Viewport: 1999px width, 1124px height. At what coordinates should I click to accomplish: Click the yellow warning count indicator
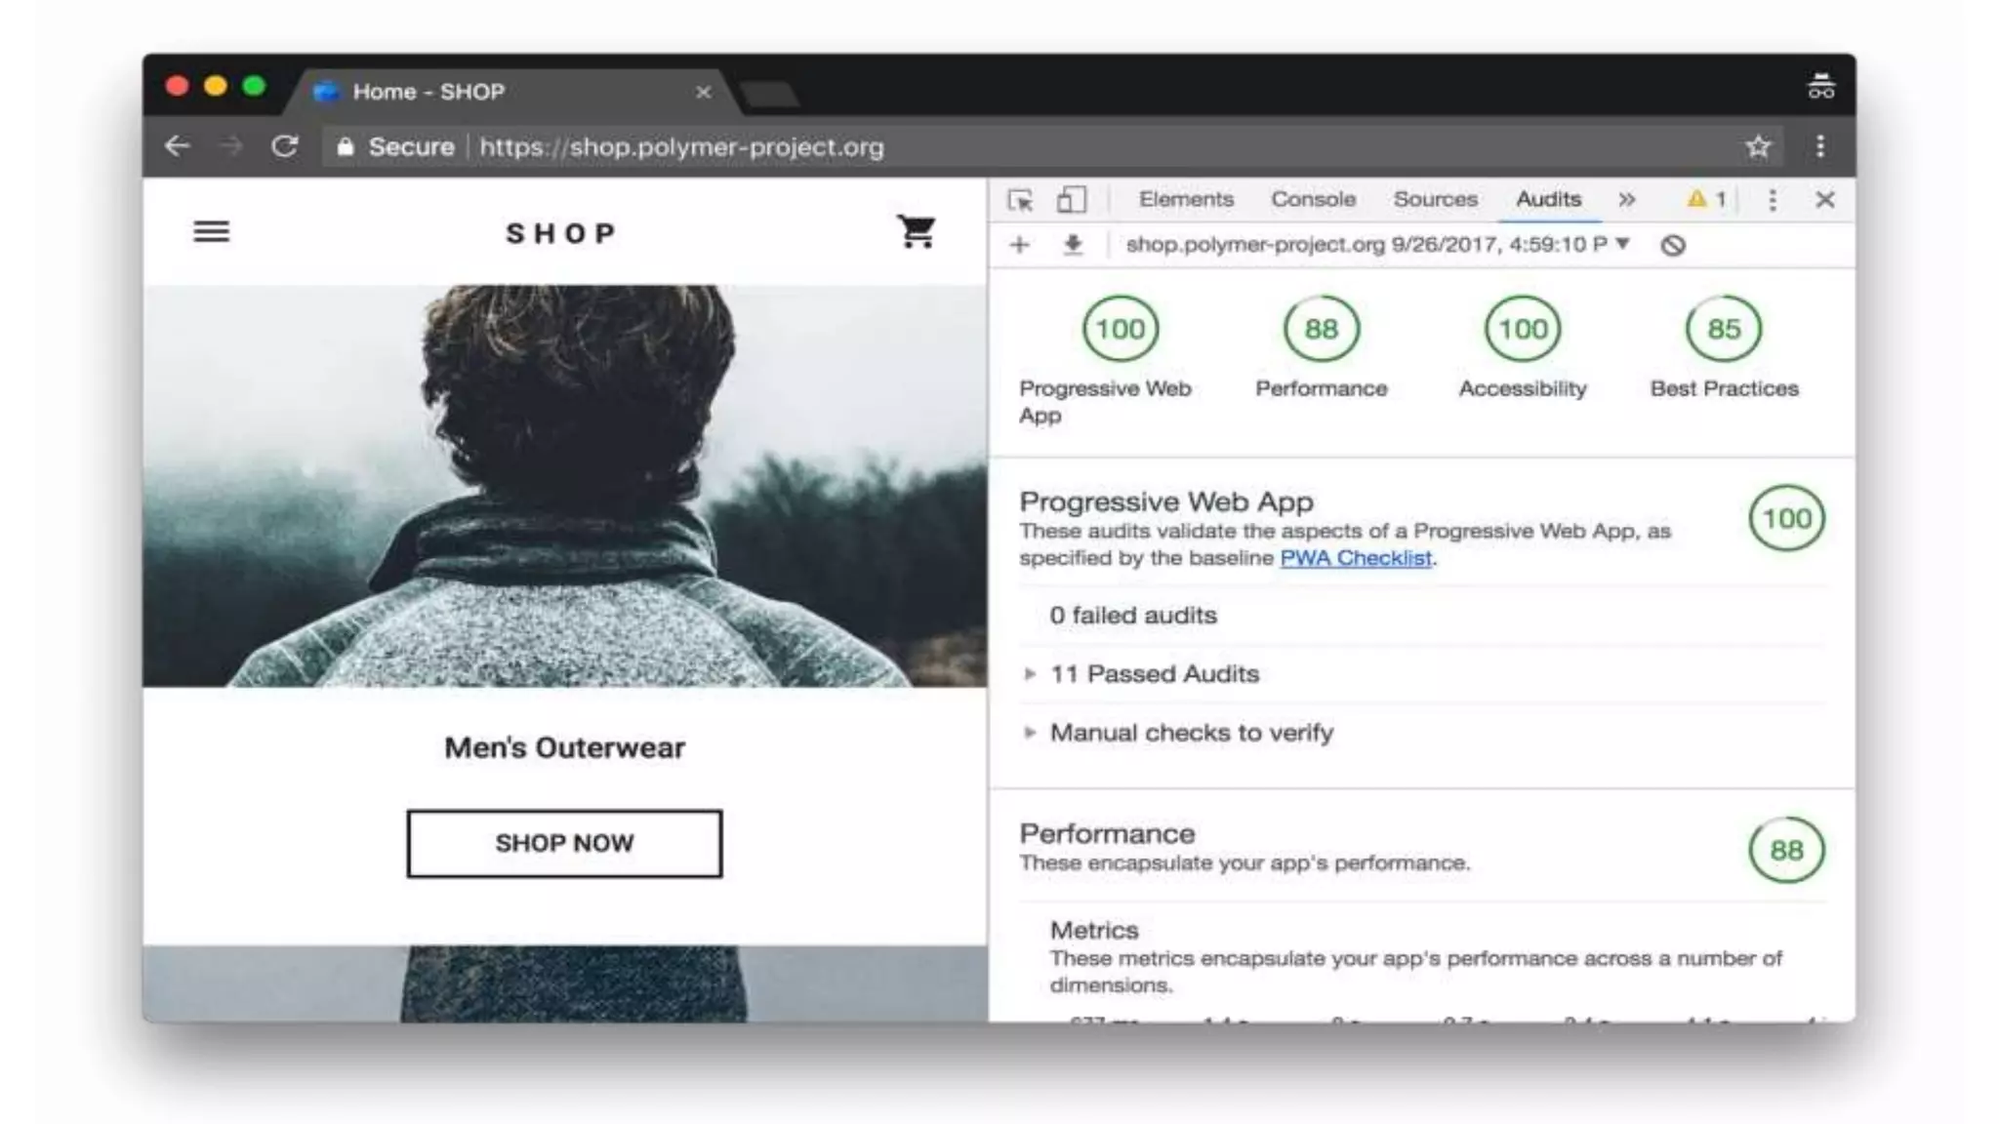tap(1706, 199)
